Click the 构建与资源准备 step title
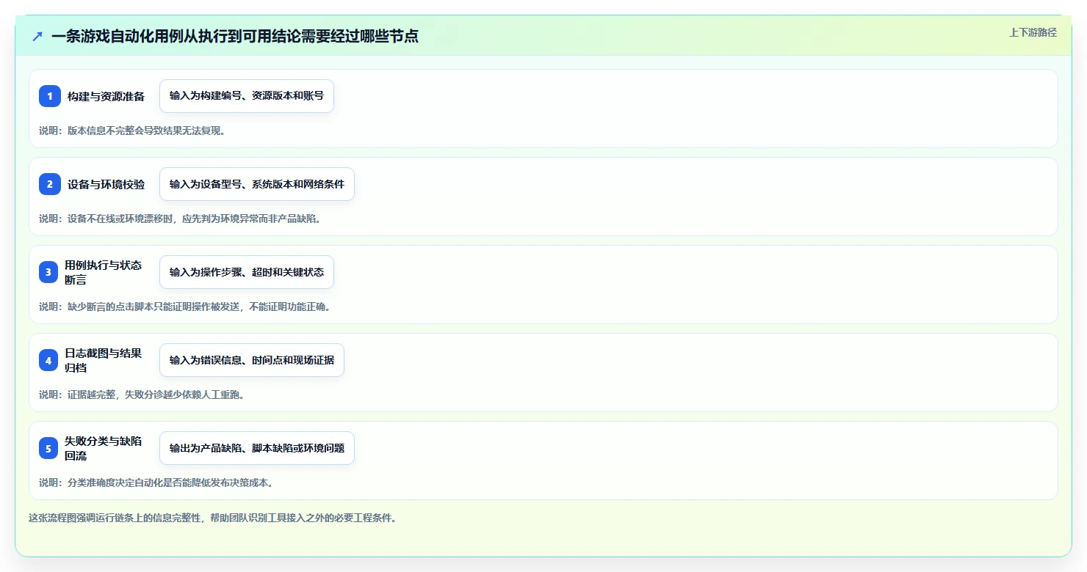 pos(106,96)
